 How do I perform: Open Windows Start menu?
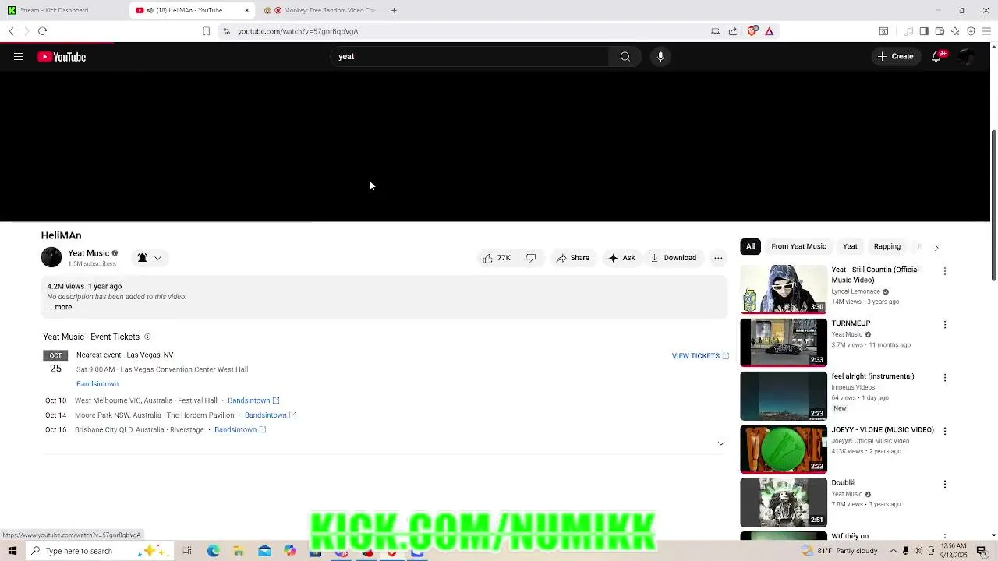tap(12, 551)
